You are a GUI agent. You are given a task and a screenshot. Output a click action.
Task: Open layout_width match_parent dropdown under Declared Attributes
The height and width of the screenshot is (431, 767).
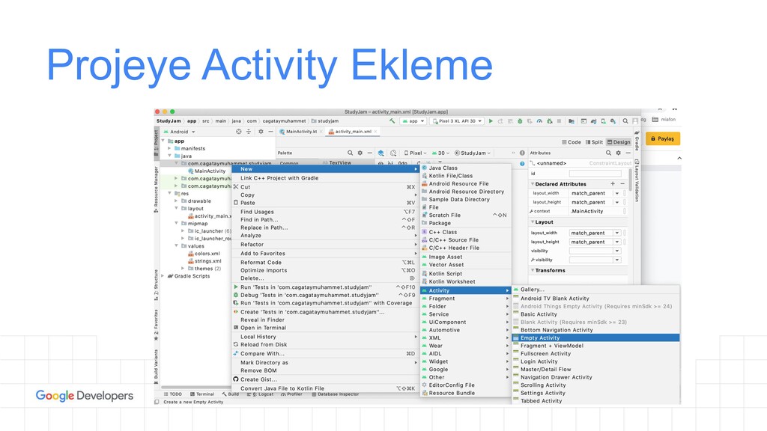(x=617, y=193)
